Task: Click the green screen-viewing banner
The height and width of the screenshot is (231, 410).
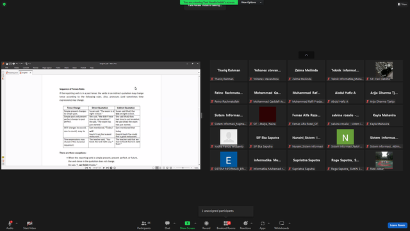Action: [209, 3]
